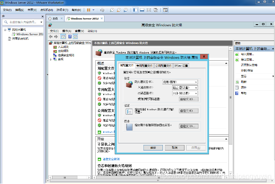Click the unity mode toolbar icon
The width and height of the screenshot is (275, 184).
156,10
